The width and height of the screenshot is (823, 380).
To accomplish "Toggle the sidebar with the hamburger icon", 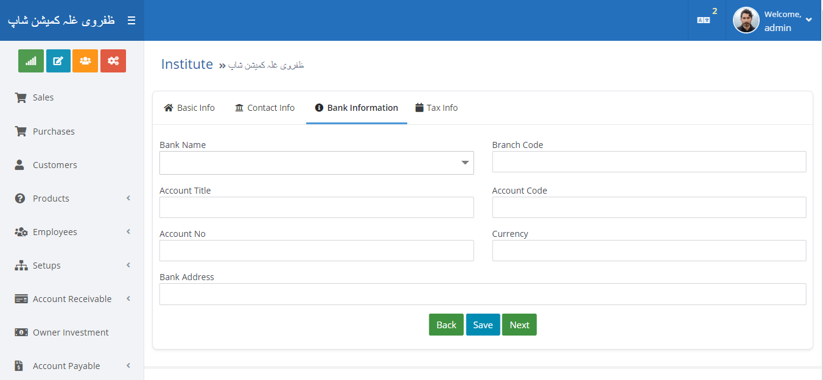I will click(x=131, y=21).
